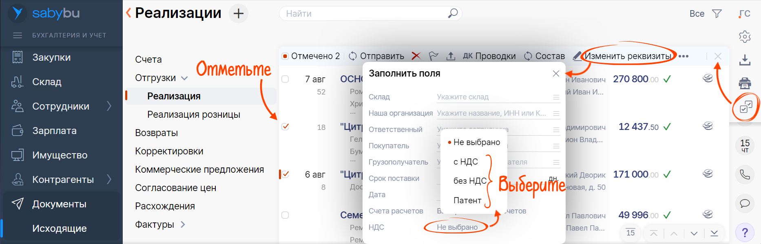The width and height of the screenshot is (761, 244).
Task: Check the bottom row's empty checkbox
Action: tap(285, 215)
